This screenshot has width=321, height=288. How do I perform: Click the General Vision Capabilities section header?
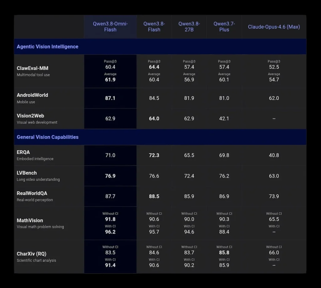point(48,137)
